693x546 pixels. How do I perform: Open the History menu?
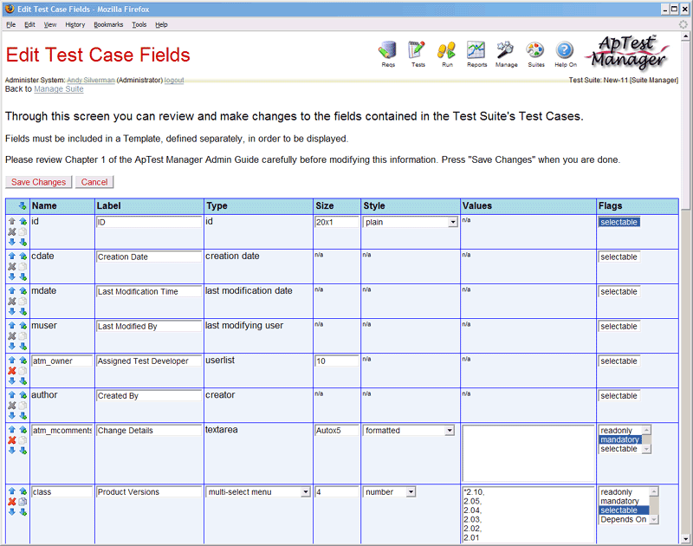(x=75, y=24)
